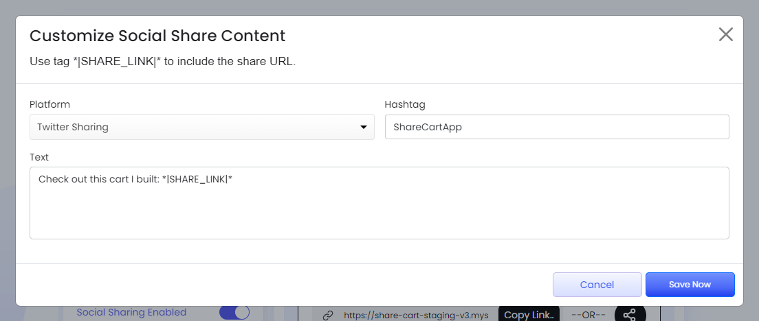The height and width of the screenshot is (321, 759).
Task: Cancel the social share customization
Action: pyautogui.click(x=597, y=285)
